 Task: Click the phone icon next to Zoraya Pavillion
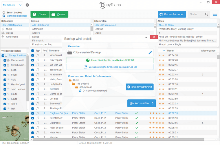click(6, 55)
